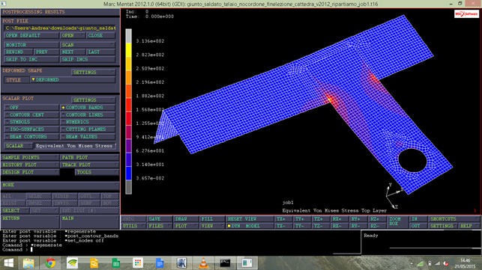Toggle the DYN. MODEL option
The width and height of the screenshot is (482, 270).
point(250,226)
